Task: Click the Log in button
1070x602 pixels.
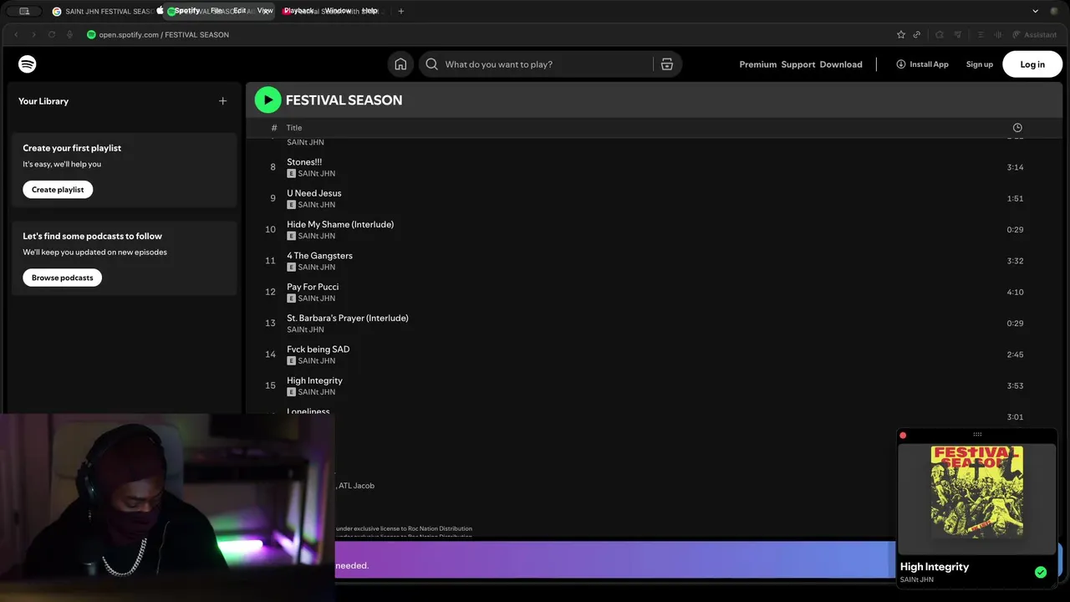Action: [x=1032, y=64]
